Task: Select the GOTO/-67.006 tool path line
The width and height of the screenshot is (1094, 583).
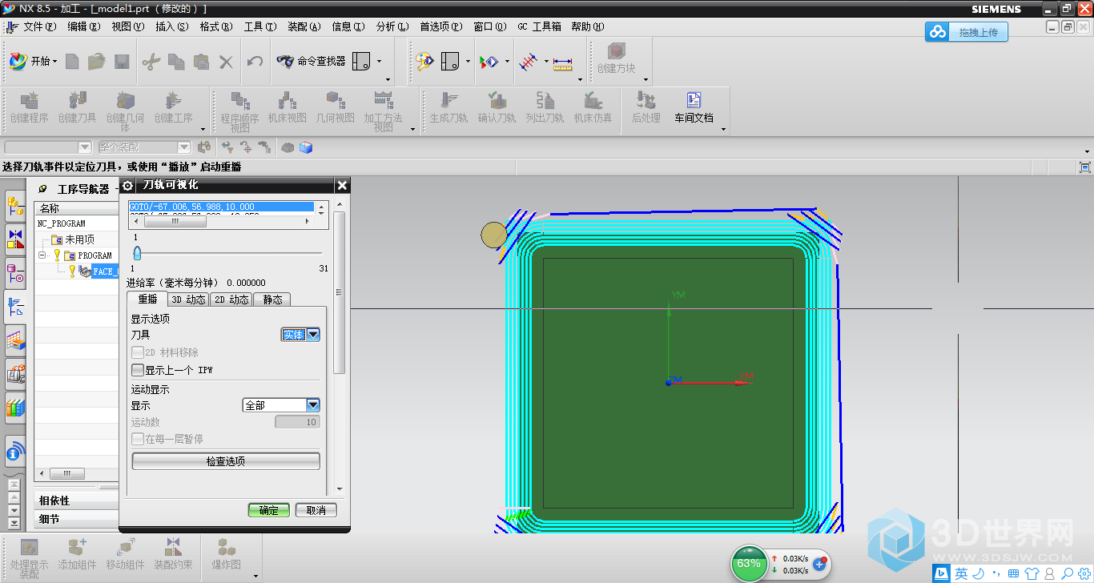Action: (x=222, y=207)
